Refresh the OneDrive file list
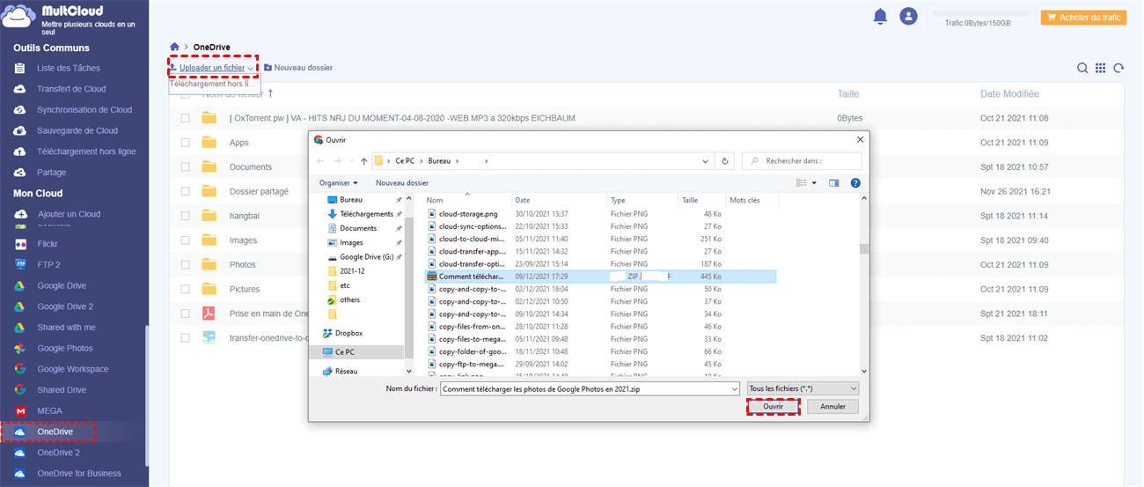The height and width of the screenshot is (487, 1144). click(x=1118, y=68)
